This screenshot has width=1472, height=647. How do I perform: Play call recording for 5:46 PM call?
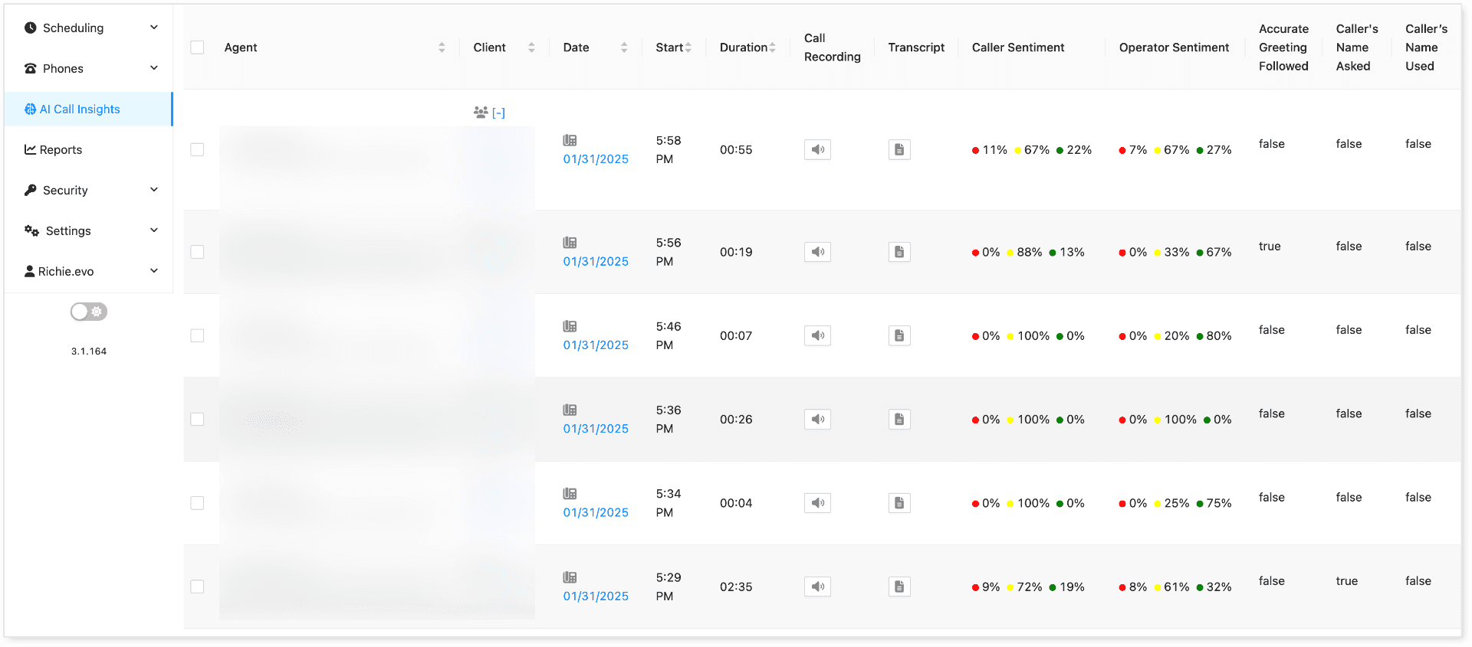coord(817,335)
